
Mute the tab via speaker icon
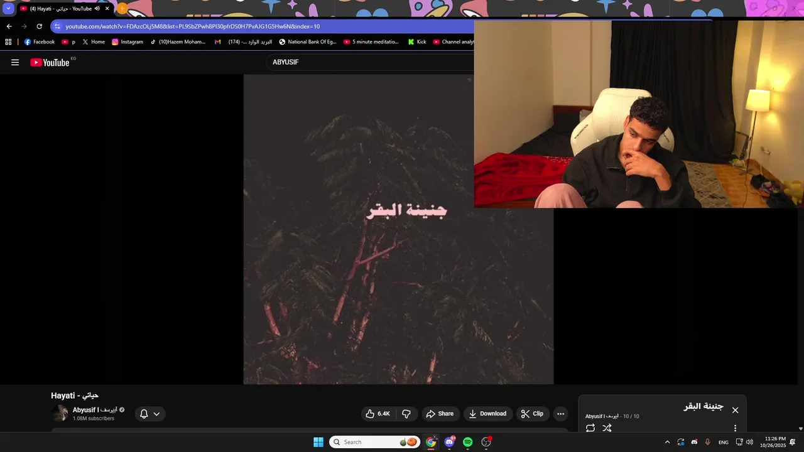(x=97, y=9)
